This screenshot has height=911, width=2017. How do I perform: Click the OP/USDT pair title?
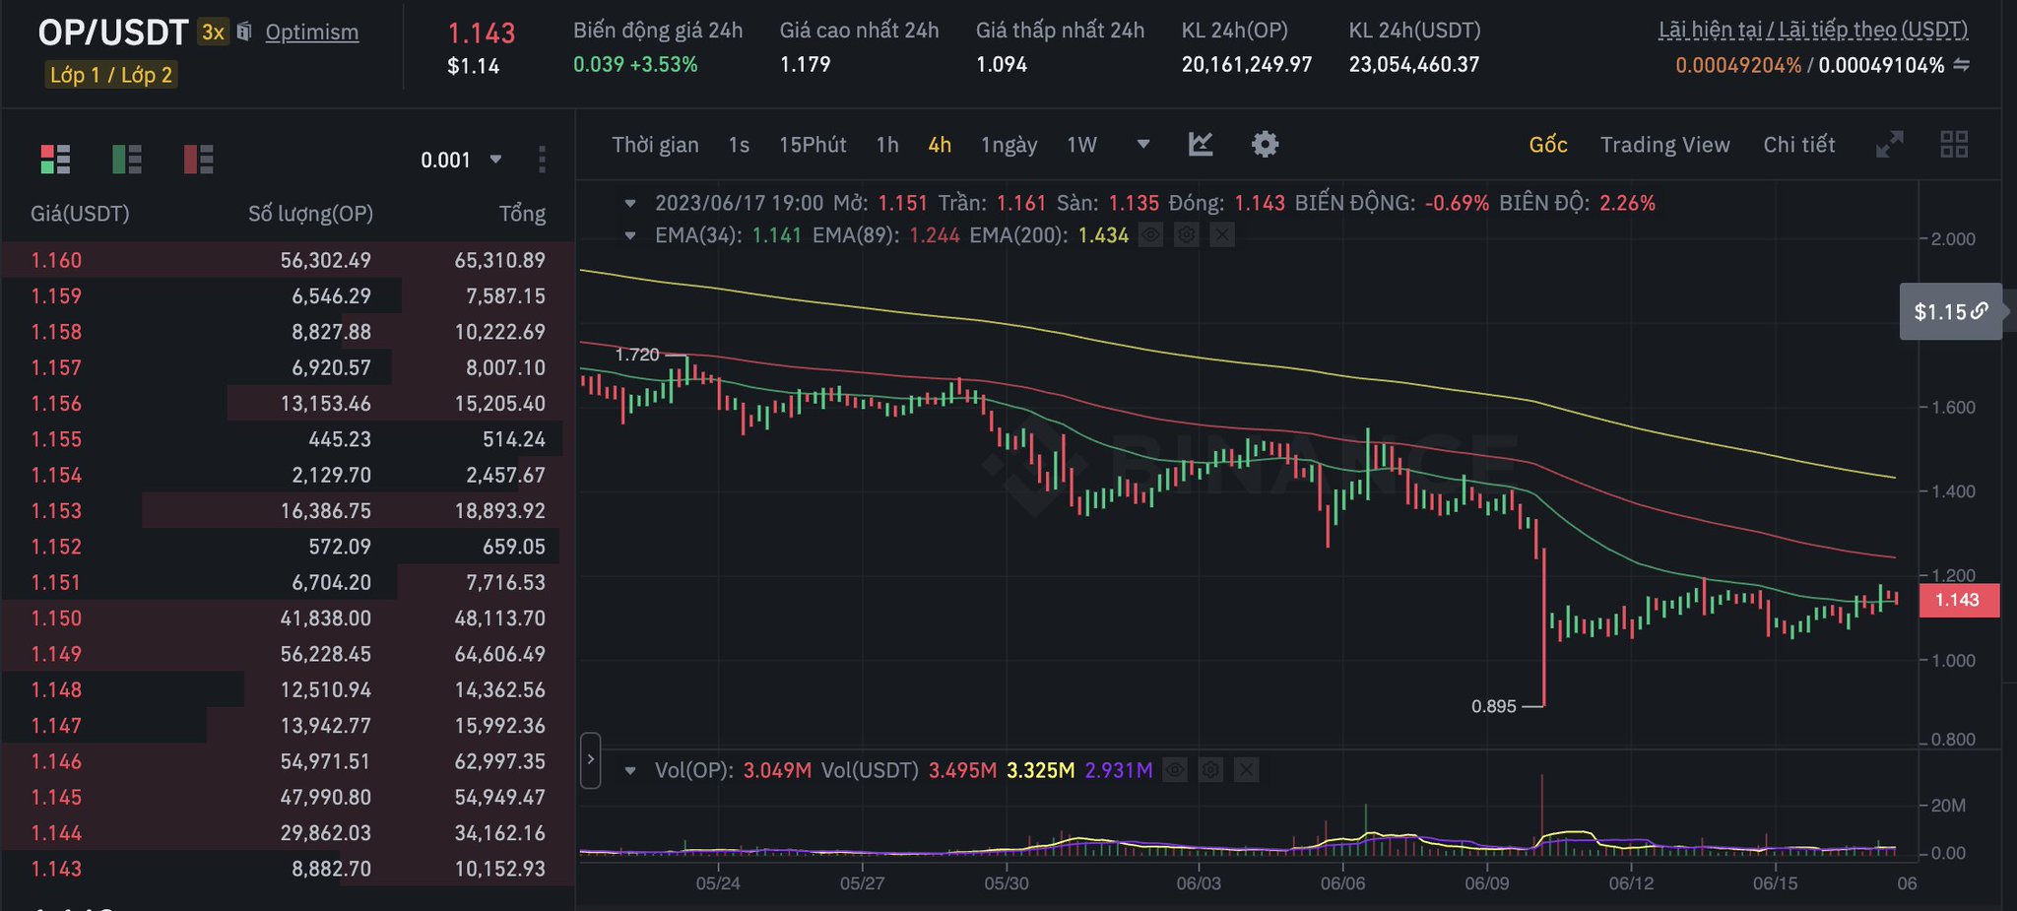112,33
